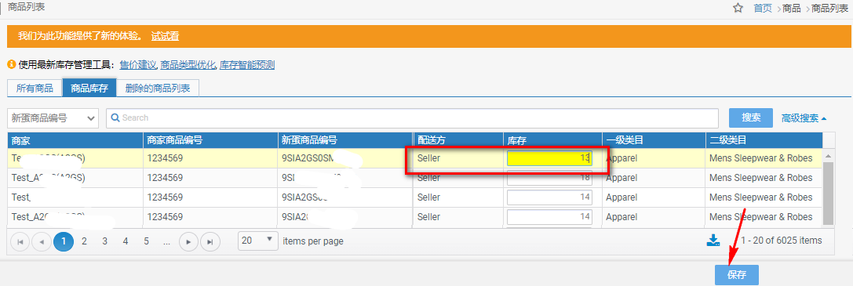The image size is (853, 286).
Task: Go to page 2
Action: coord(84,241)
